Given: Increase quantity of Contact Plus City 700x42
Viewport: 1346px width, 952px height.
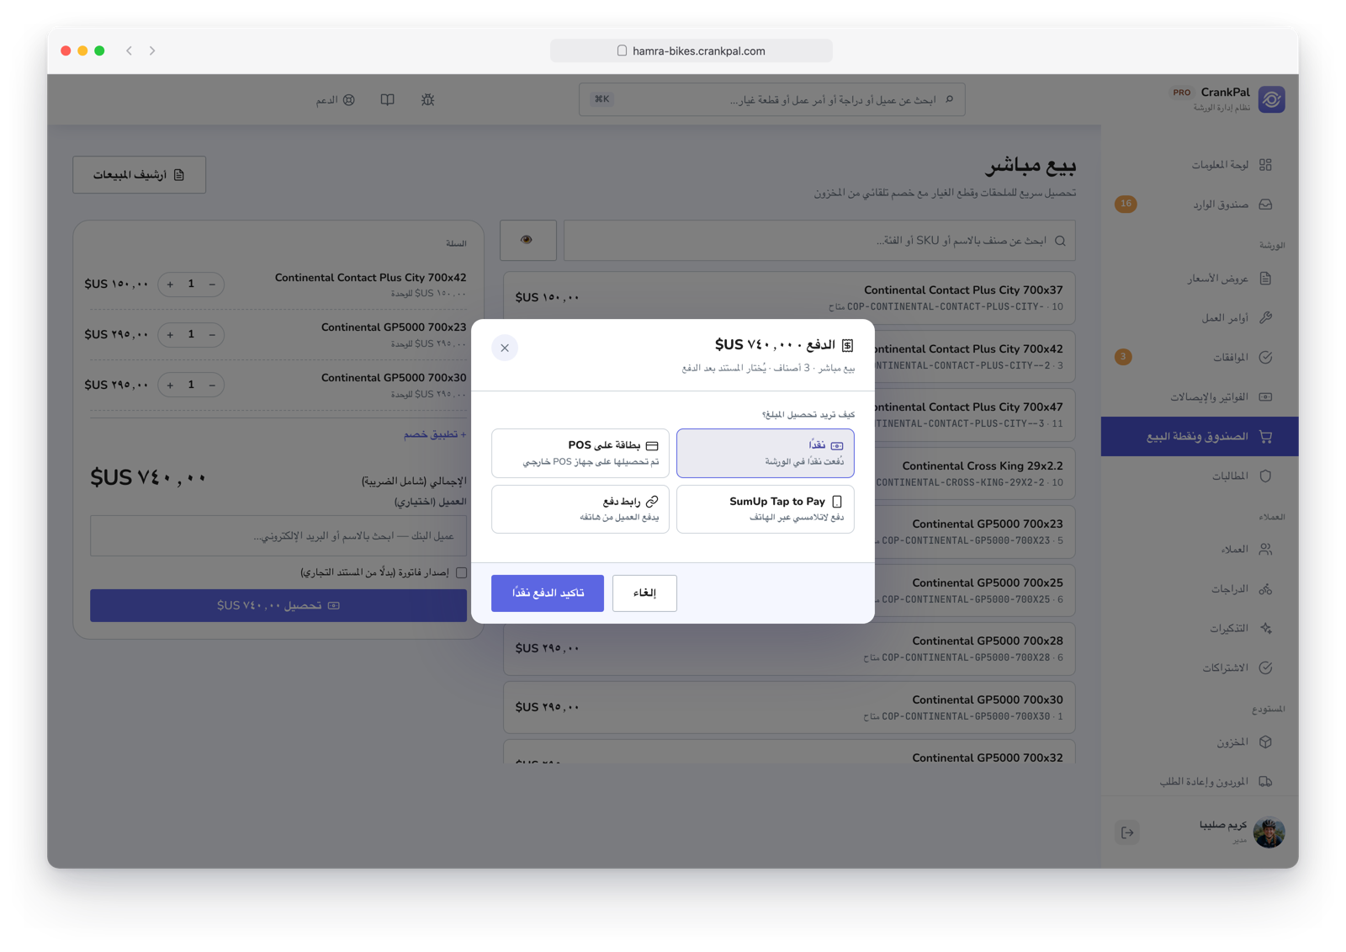Looking at the screenshot, I should click(170, 285).
